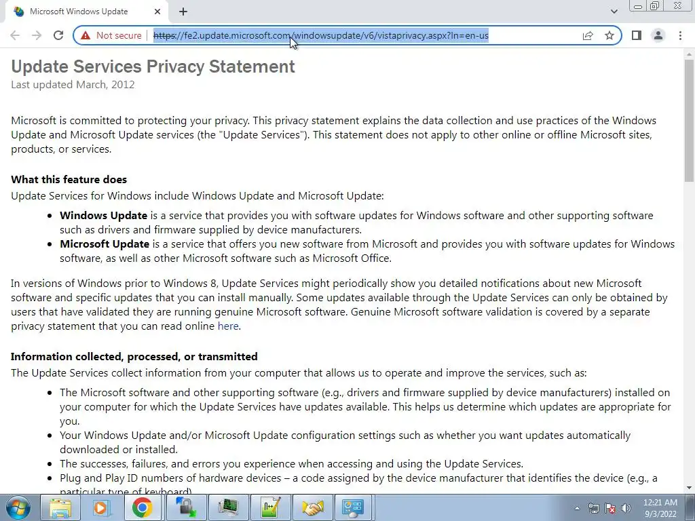Open the Action Center flag tray icon

click(x=610, y=509)
